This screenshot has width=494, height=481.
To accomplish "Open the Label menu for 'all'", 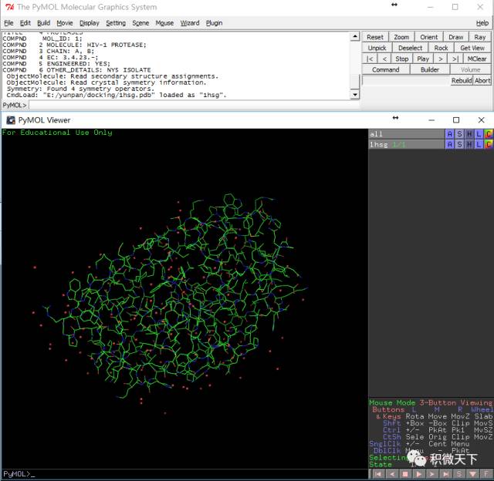I will [x=479, y=134].
